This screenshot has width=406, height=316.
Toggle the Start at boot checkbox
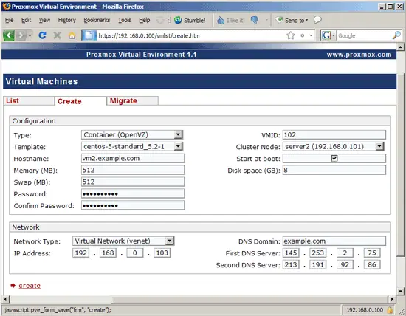click(x=334, y=158)
